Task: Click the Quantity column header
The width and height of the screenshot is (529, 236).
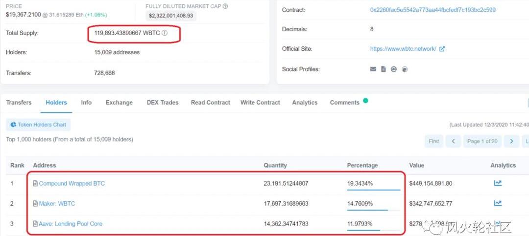Action: (275, 165)
